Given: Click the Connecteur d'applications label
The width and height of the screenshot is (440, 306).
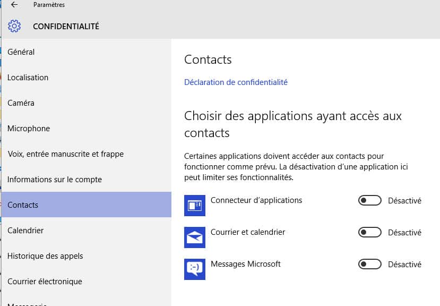Looking at the screenshot, I should tap(256, 200).
